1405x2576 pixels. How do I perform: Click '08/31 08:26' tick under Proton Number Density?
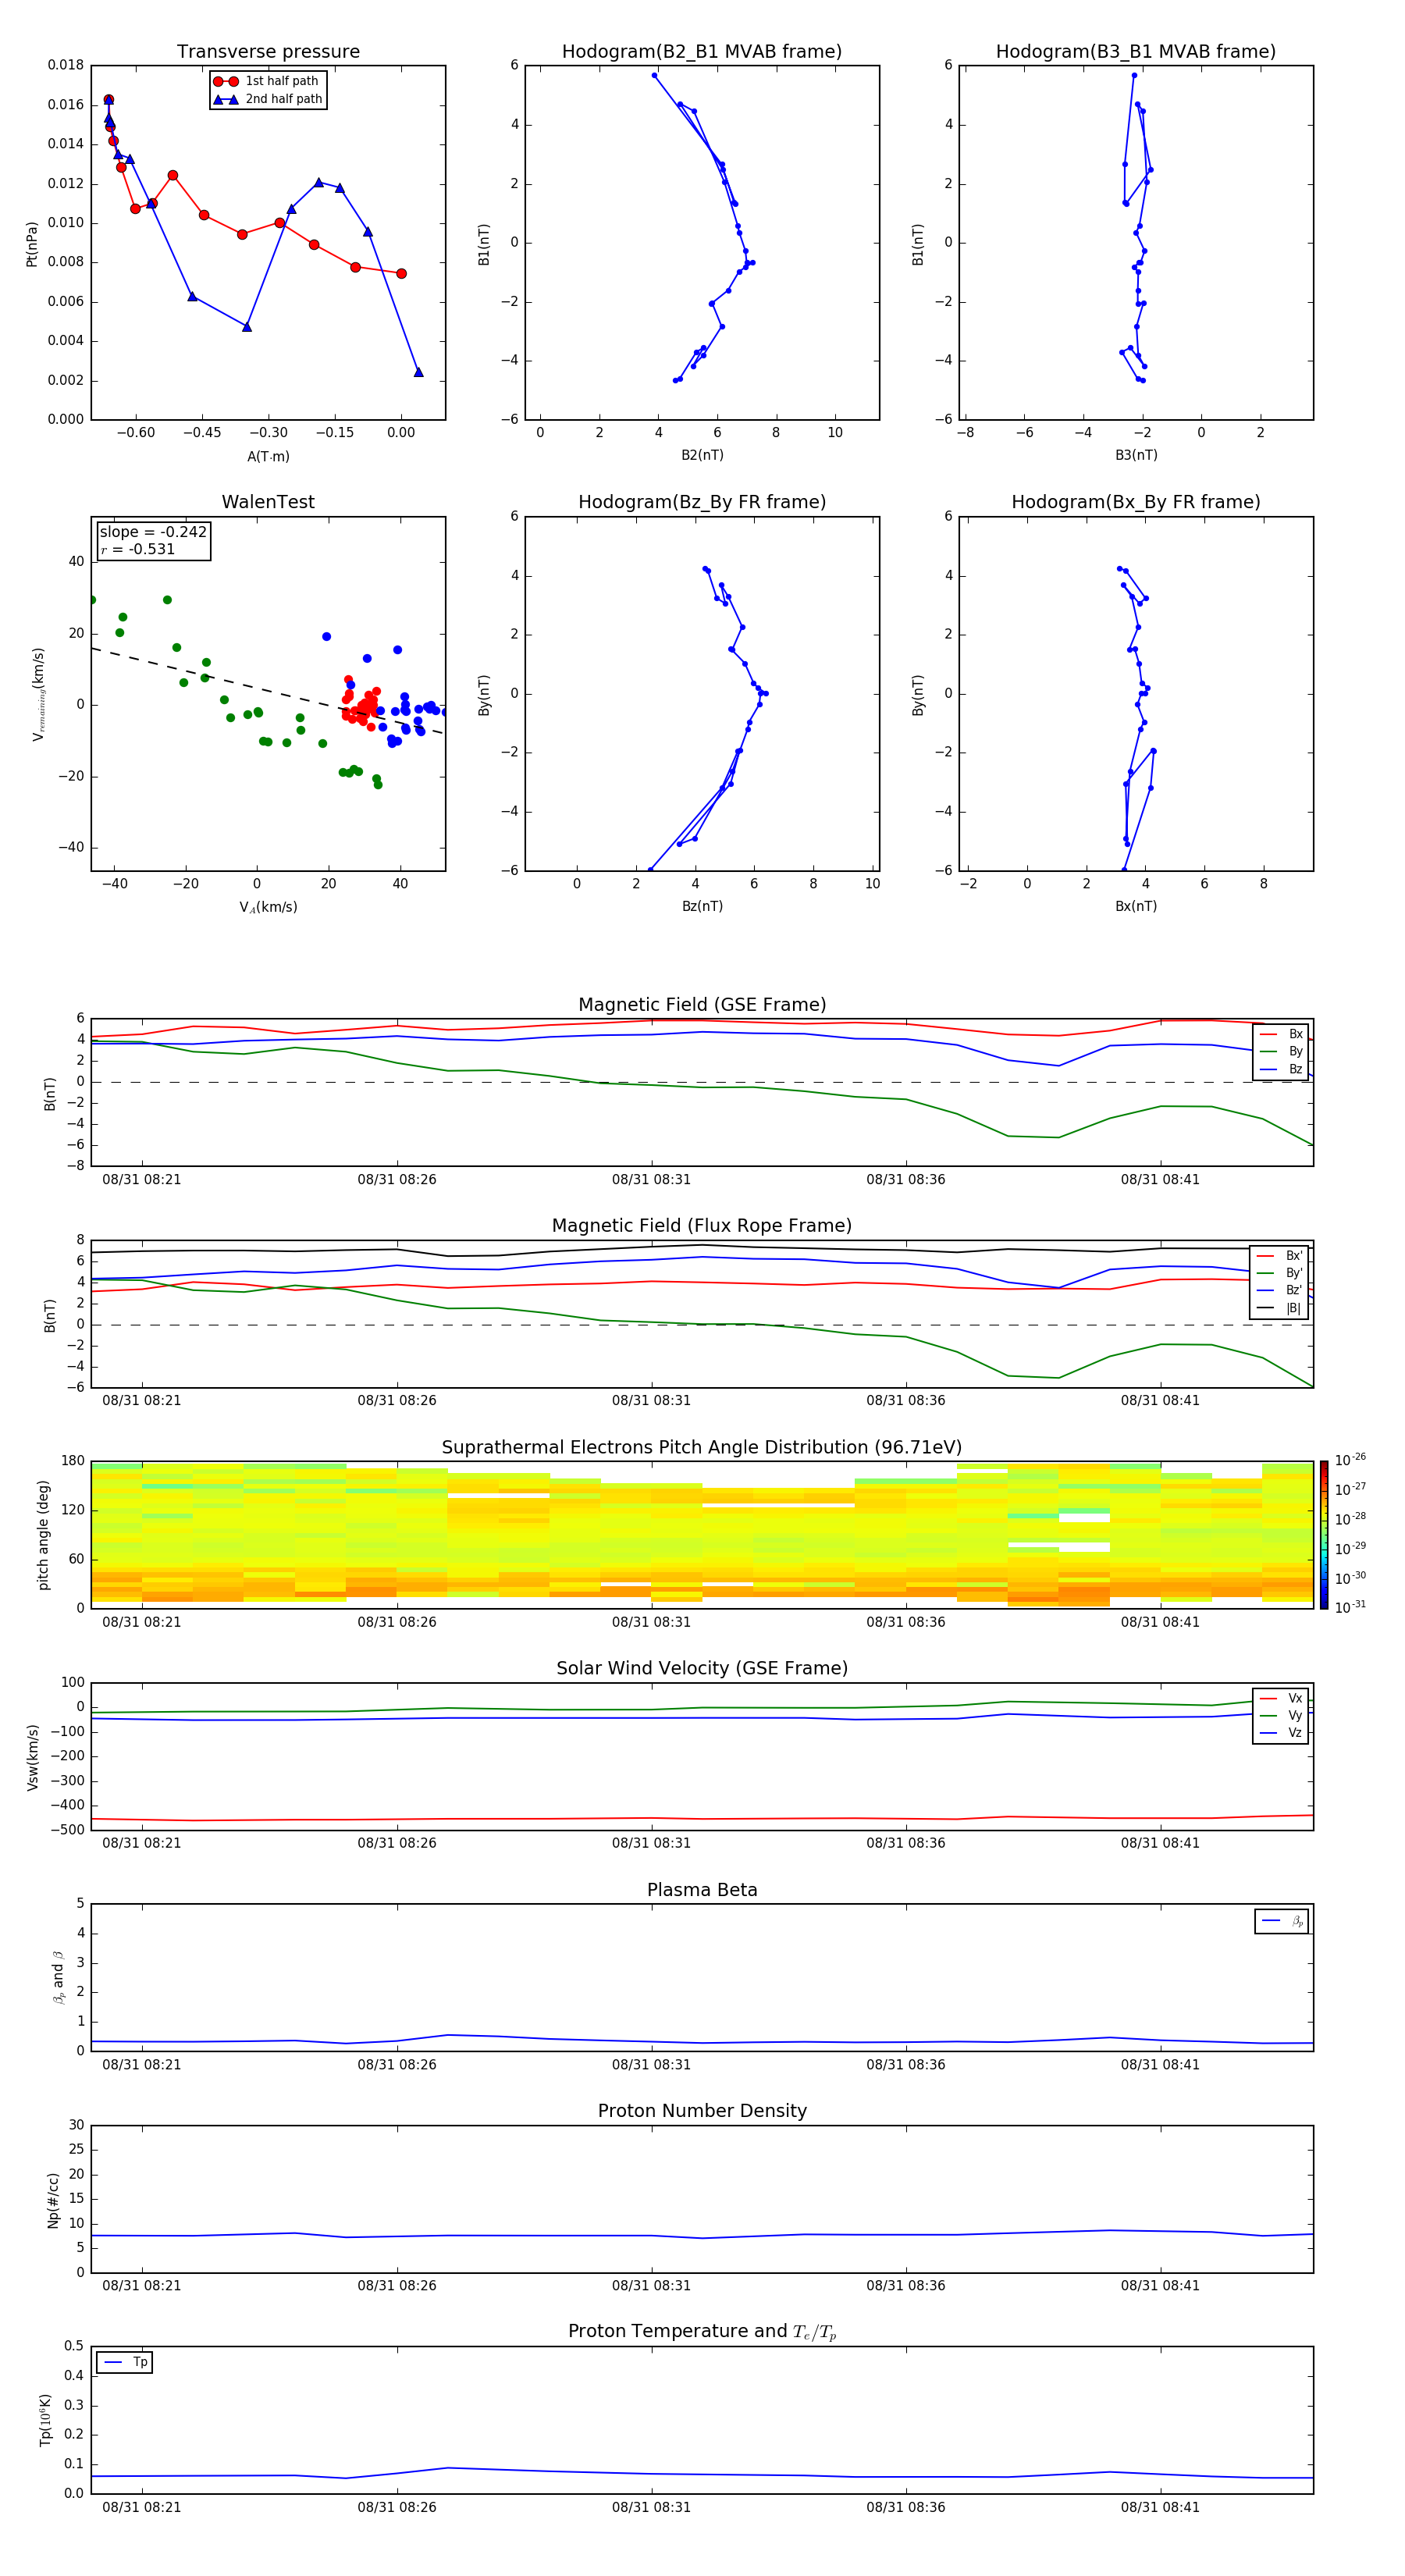[x=397, y=2285]
